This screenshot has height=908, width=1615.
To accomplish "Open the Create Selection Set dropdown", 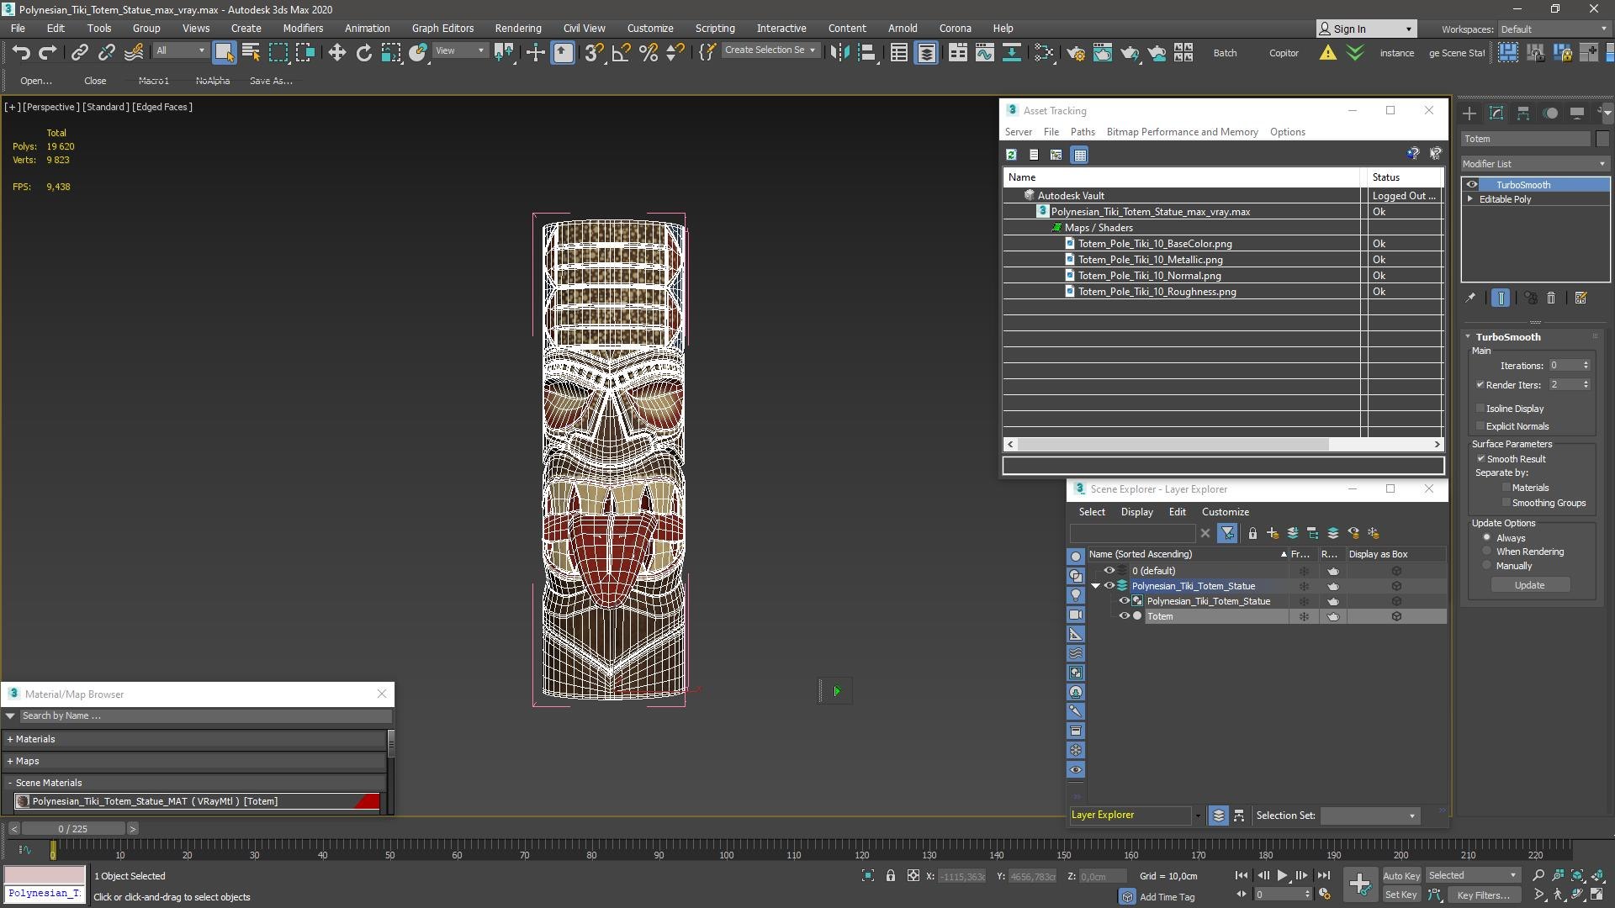I will pos(770,50).
